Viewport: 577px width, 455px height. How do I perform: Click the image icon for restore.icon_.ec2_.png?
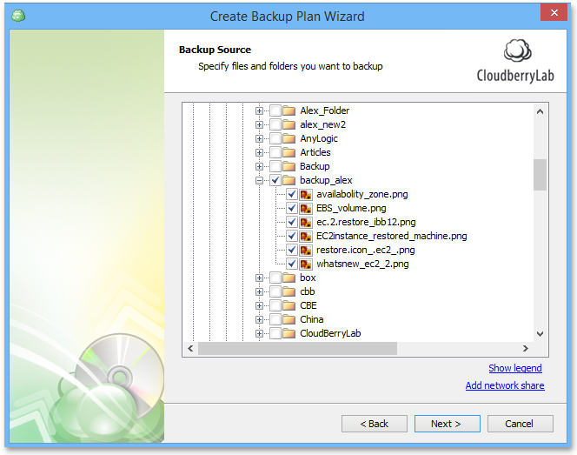pyautogui.click(x=306, y=250)
